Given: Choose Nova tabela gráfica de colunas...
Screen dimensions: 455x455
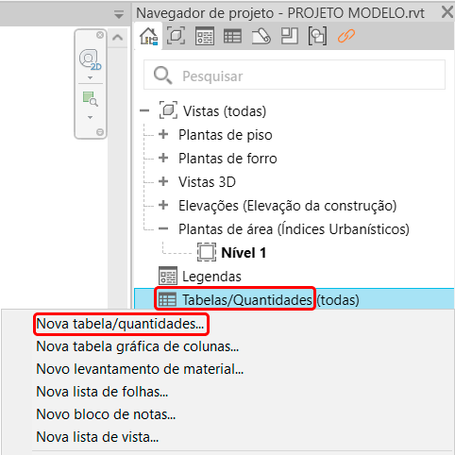Looking at the screenshot, I should 138,346.
